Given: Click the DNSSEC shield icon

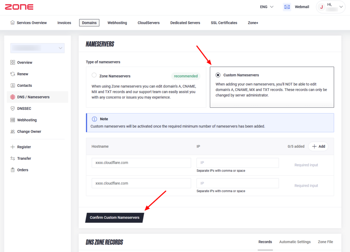Looking at the screenshot, I should point(13,108).
